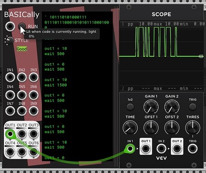Click the IN8 jack
Image resolution: width=206 pixels, height=173 pixels.
coord(22,111)
